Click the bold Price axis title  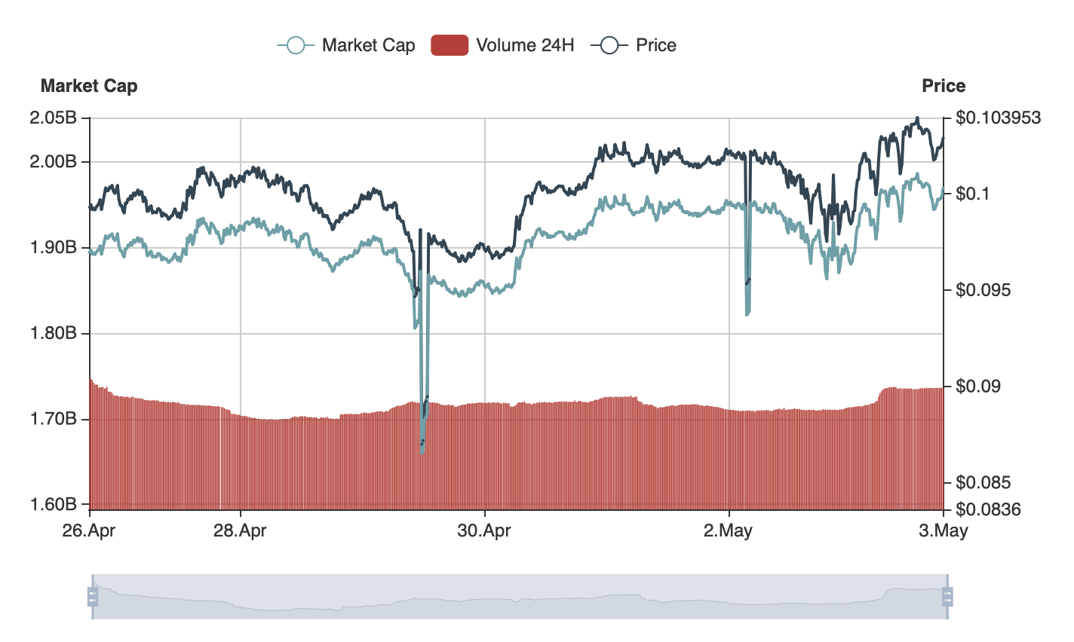coord(944,86)
